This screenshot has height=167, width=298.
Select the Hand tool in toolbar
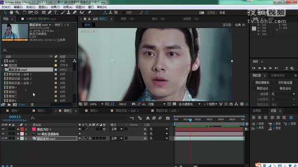pos(11,13)
